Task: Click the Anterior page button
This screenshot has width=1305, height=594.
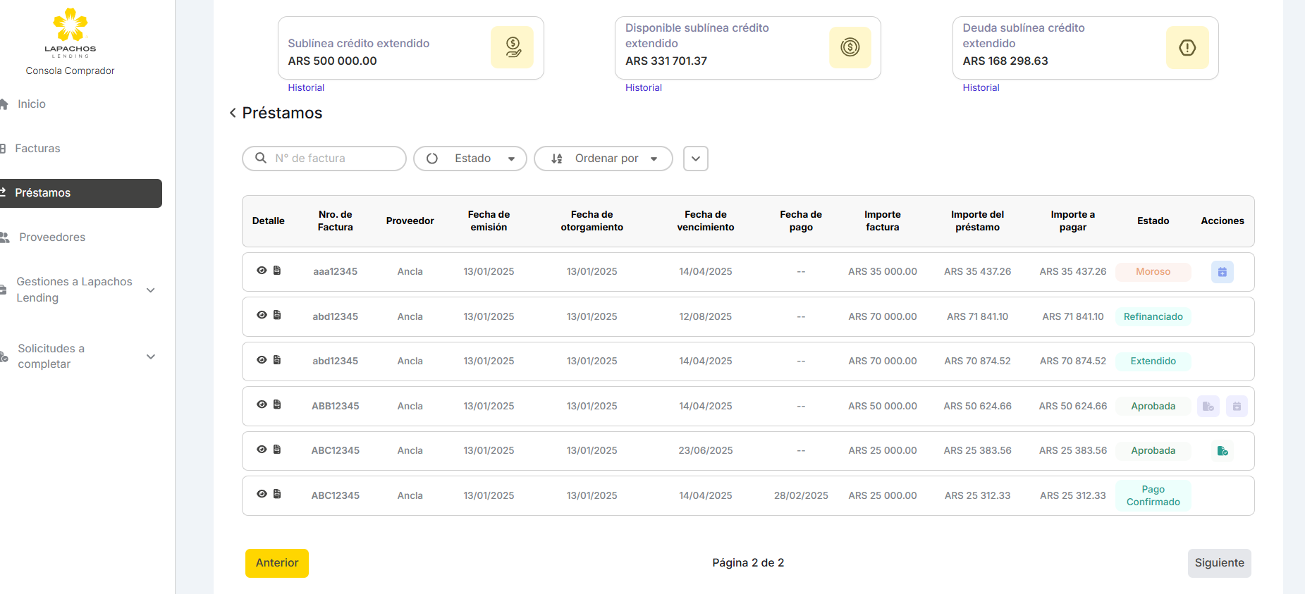Action: [277, 563]
